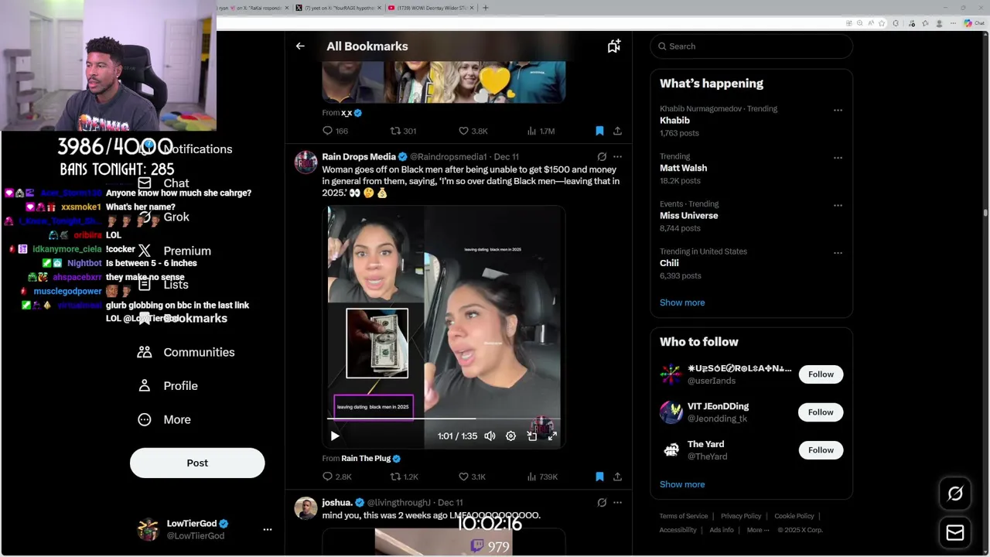Screen dimensions: 990x557
Task: Open Grok from the sidebar
Action: pos(164,217)
